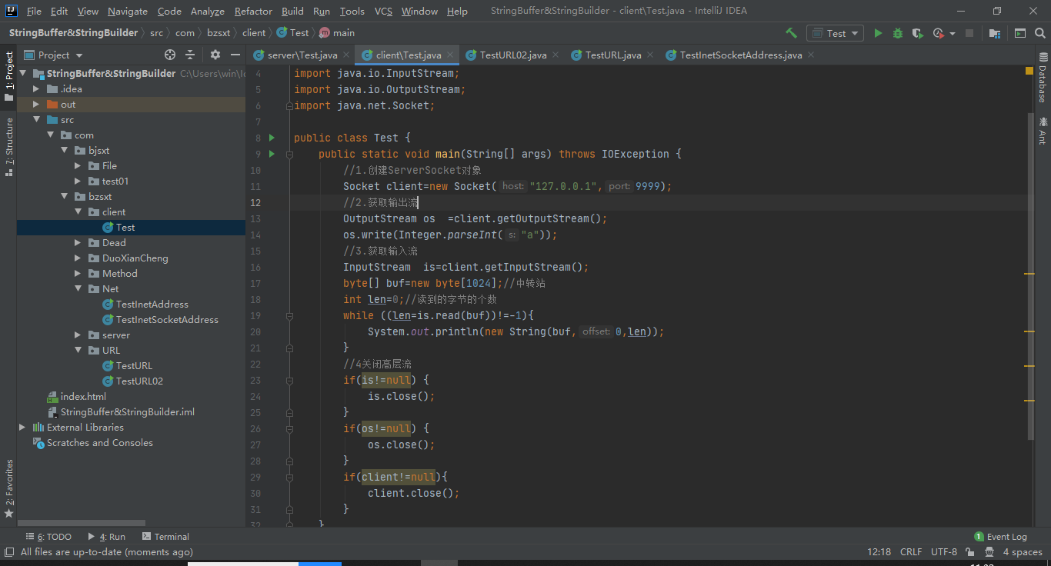Toggle the 1: Project tool window strip button
Viewport: 1051px width, 566px height.
point(8,77)
